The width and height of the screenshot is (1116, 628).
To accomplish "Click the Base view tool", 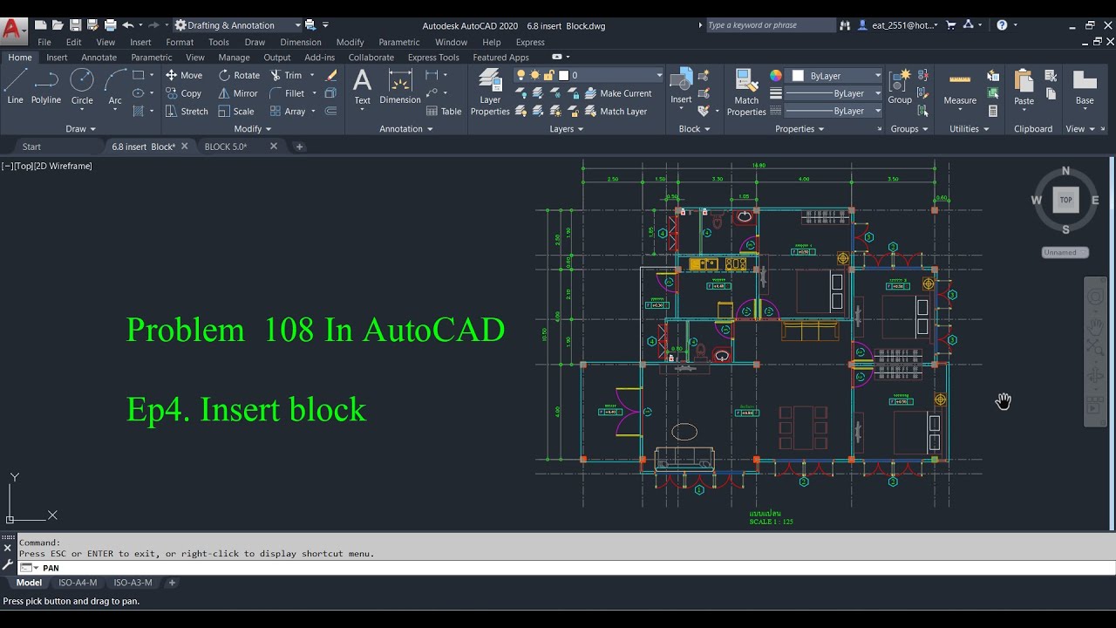I will tap(1085, 87).
